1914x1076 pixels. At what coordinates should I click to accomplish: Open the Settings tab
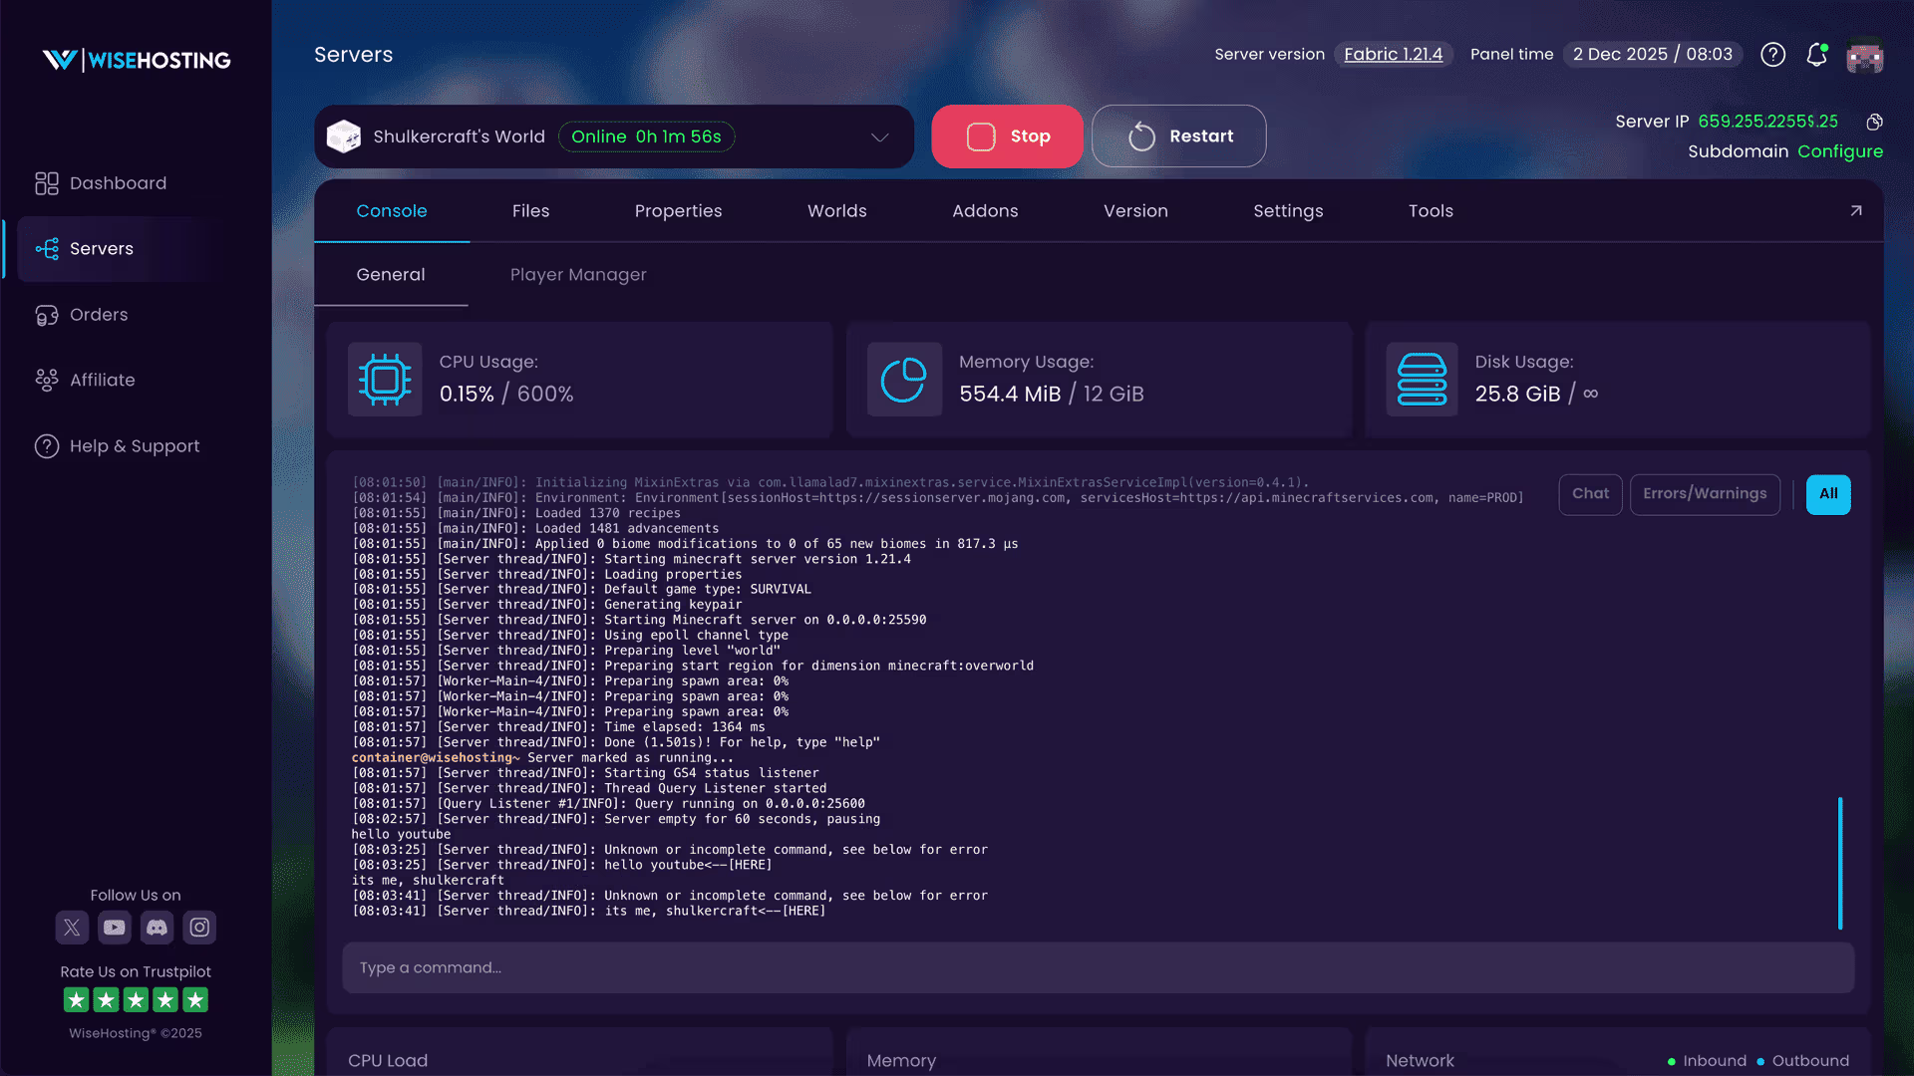coord(1289,211)
